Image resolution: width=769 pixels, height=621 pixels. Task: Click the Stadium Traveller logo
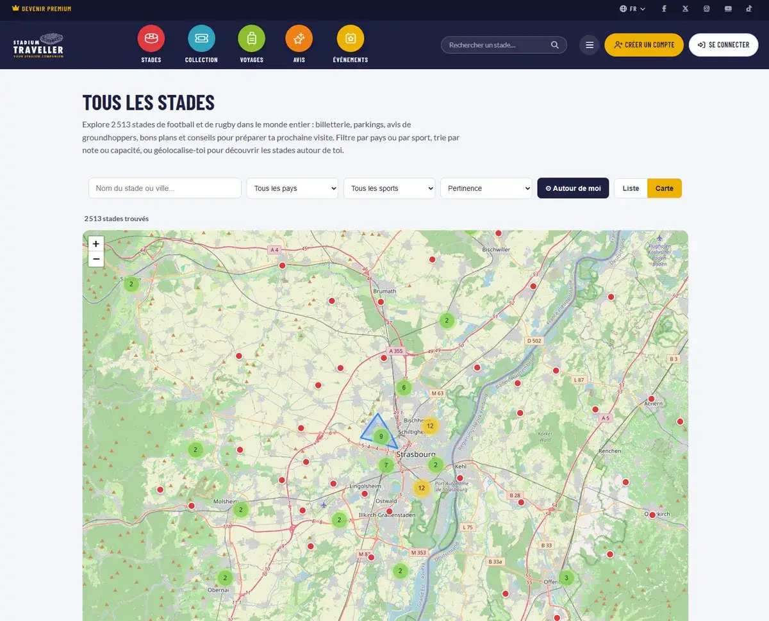tap(38, 46)
